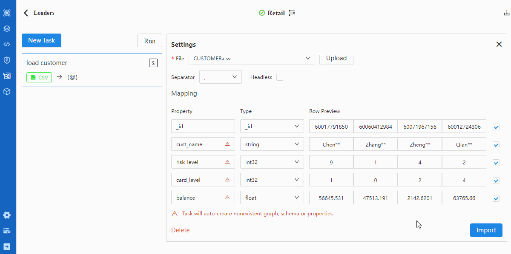Enable the Headless checkbox
The image size is (511, 254).
[280, 77]
